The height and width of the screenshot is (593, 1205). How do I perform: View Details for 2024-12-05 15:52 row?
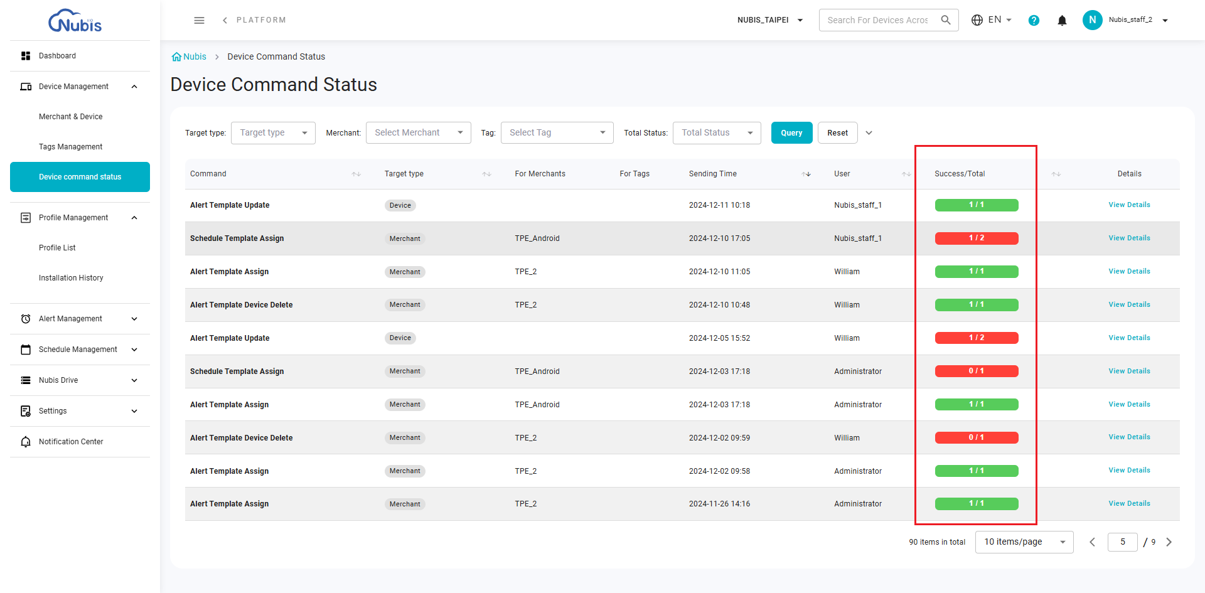pyautogui.click(x=1129, y=338)
